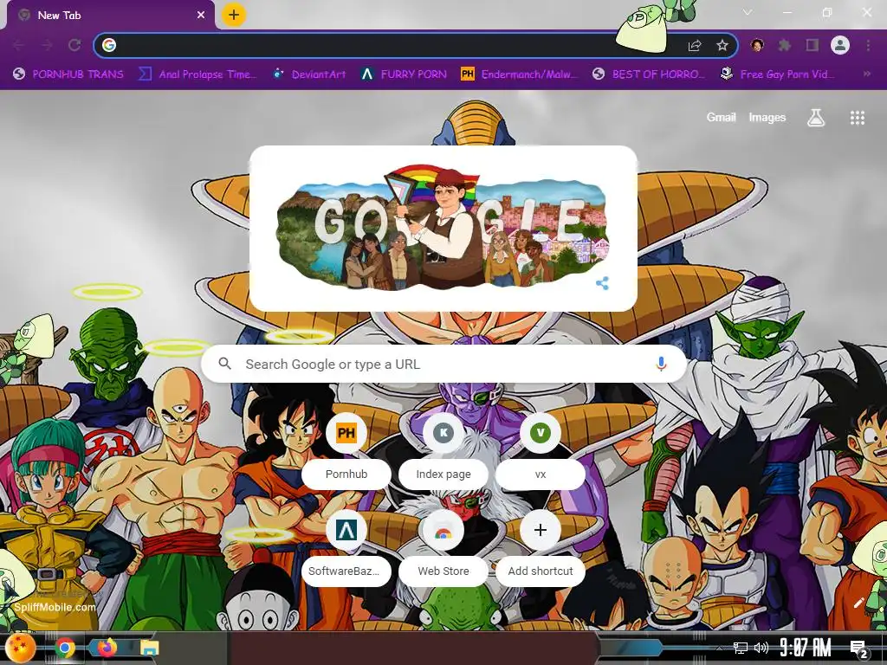Open the PORNHUB TRANS bookmark
The height and width of the screenshot is (665, 887).
tap(68, 74)
